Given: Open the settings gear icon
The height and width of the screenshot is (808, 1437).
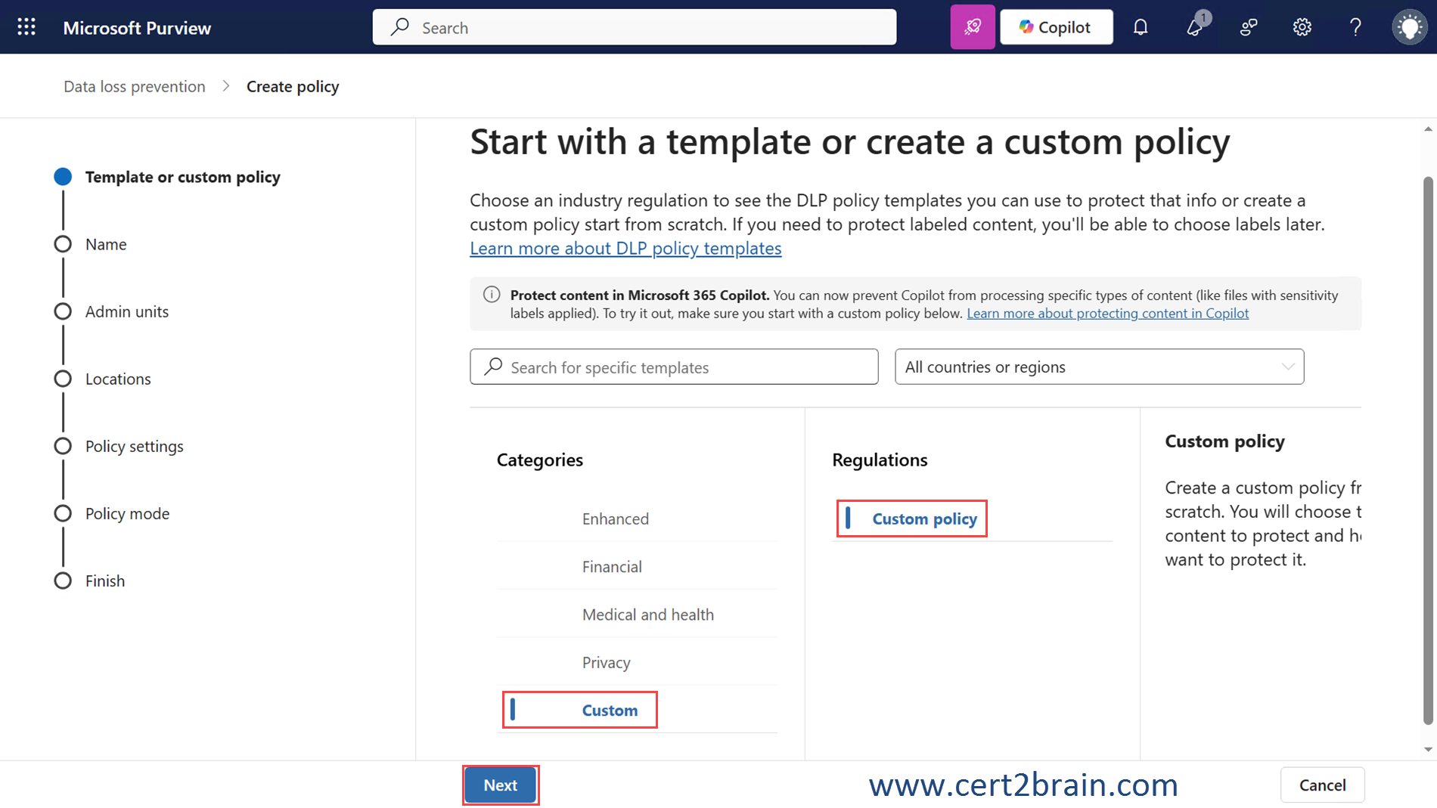Looking at the screenshot, I should coord(1302,27).
